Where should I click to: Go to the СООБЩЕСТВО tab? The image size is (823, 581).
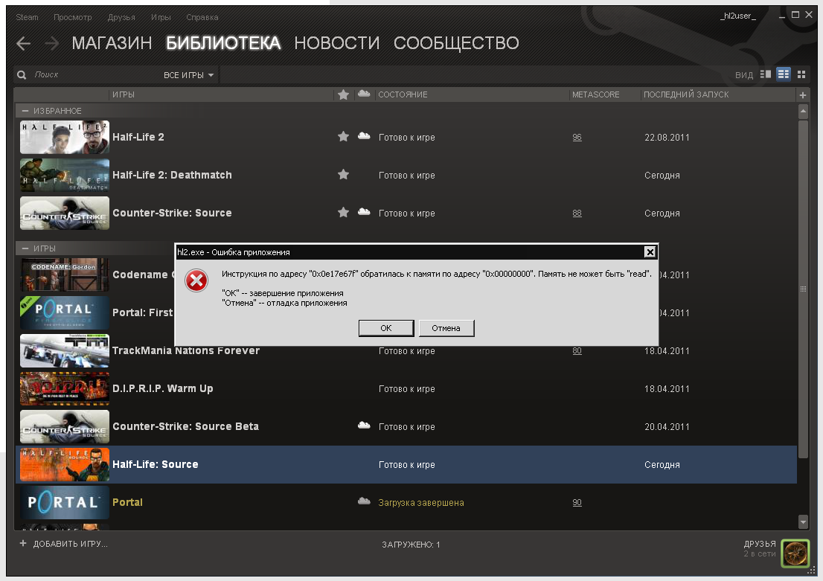coord(456,43)
